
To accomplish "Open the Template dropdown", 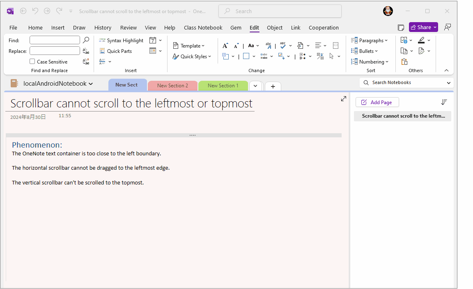I will 189,46.
